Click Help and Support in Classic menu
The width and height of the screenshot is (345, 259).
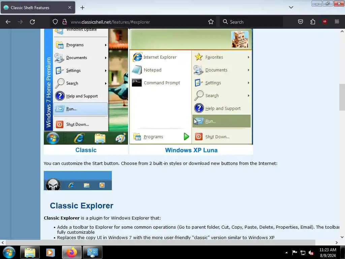80,96
